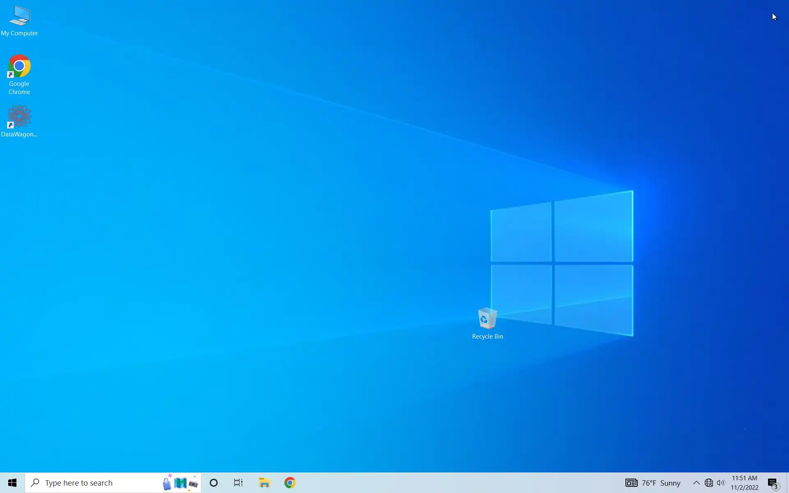Open Task View on the taskbar
The width and height of the screenshot is (789, 493).
pos(238,483)
